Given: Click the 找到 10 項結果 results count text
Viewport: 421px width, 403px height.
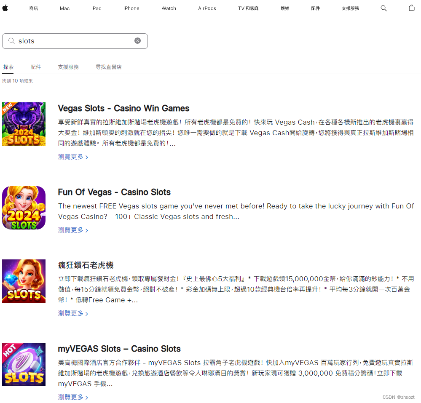Looking at the screenshot, I should 17,81.
